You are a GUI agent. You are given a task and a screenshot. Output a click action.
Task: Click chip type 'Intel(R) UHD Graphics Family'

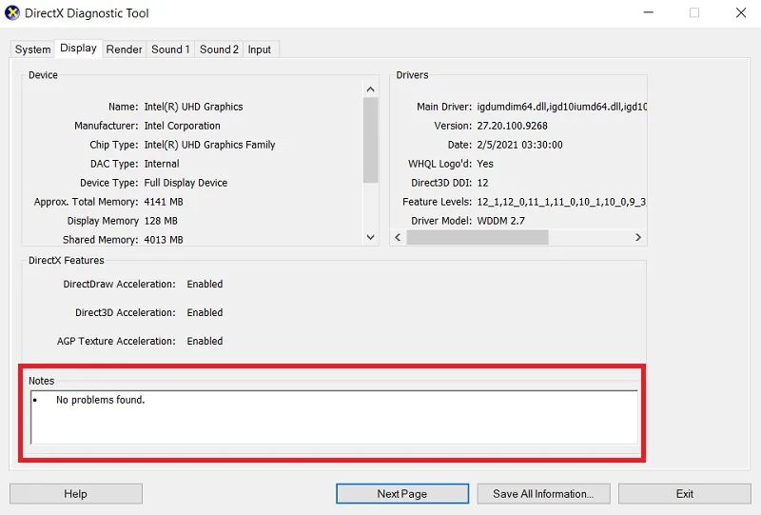[x=209, y=145]
